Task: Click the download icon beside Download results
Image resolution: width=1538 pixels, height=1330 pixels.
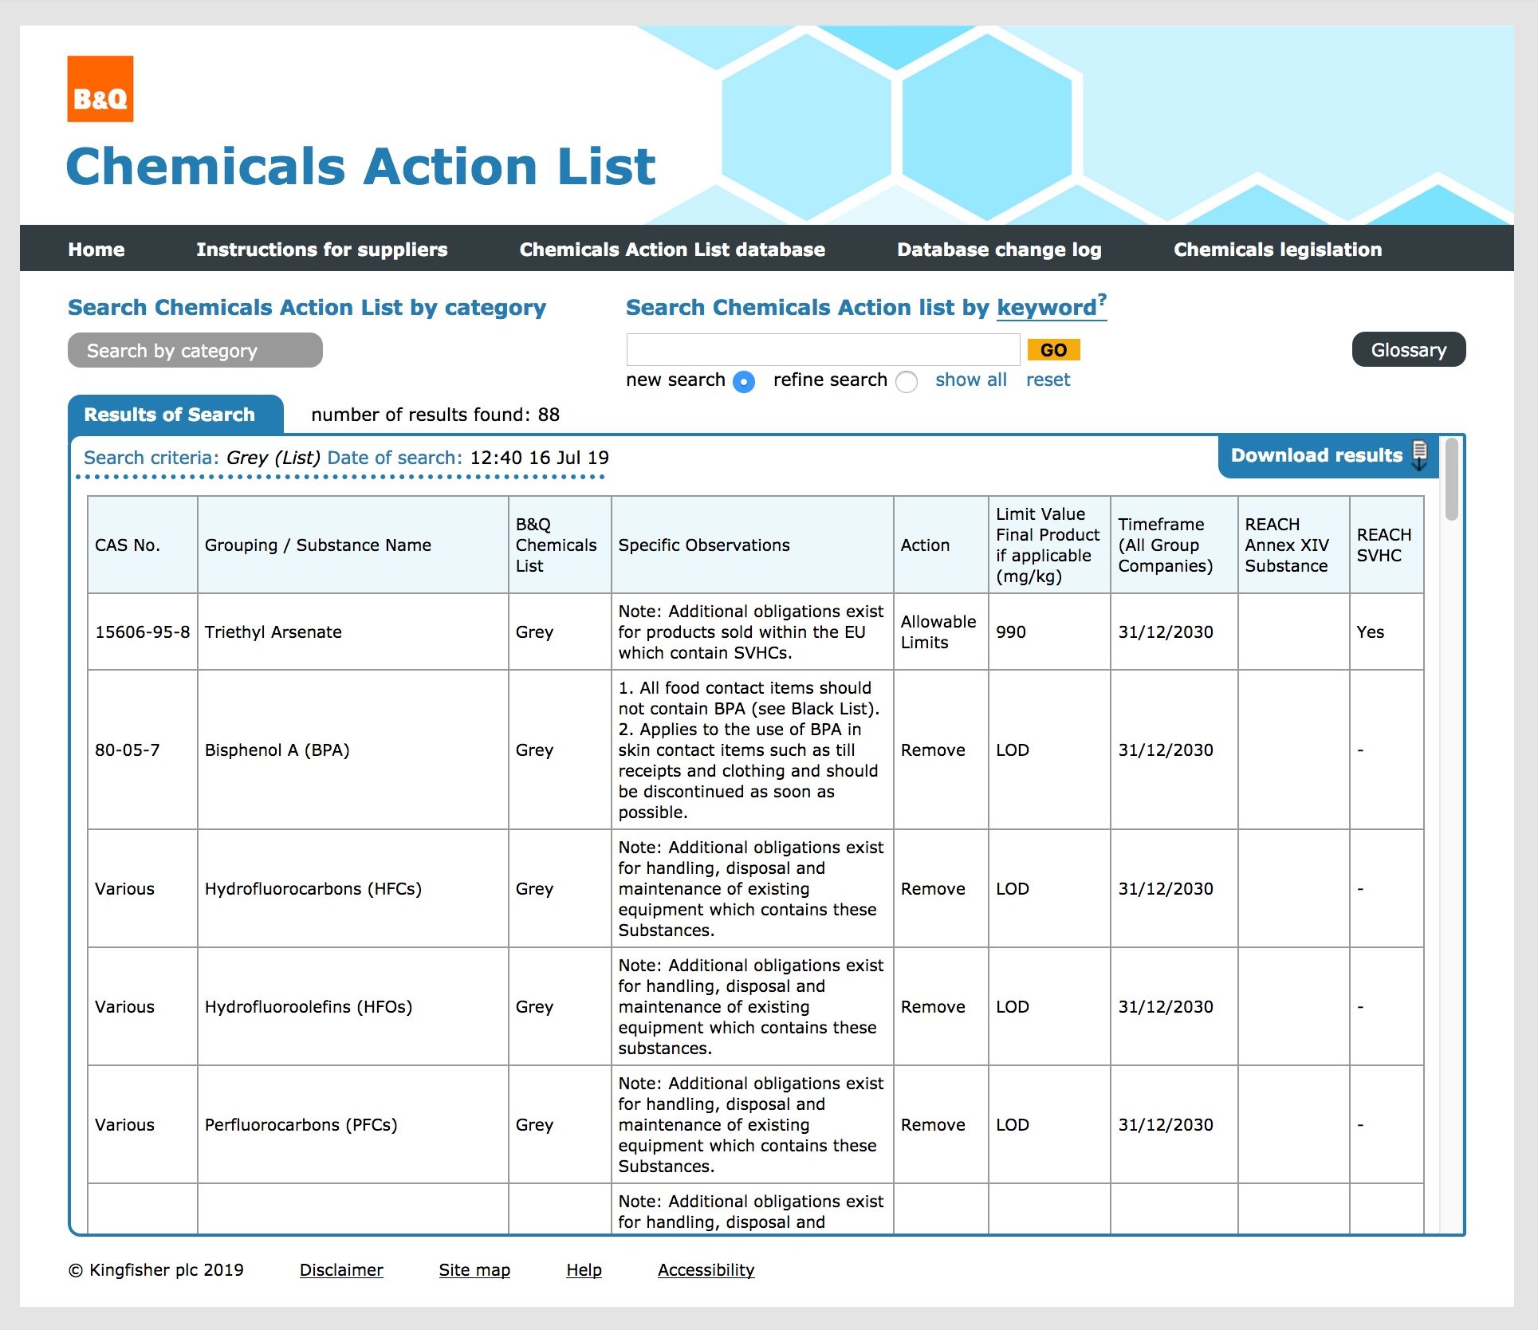Action: 1419,455
